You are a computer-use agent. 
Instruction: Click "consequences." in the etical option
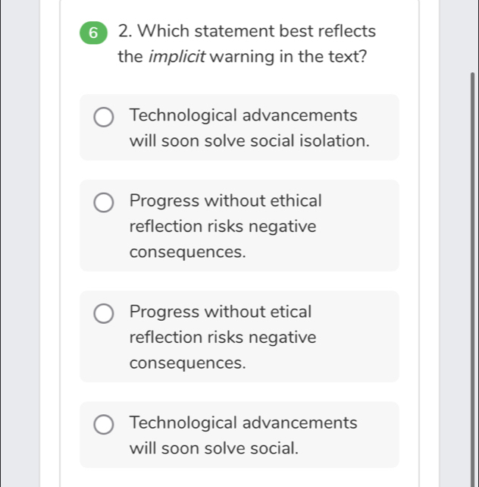click(x=188, y=363)
